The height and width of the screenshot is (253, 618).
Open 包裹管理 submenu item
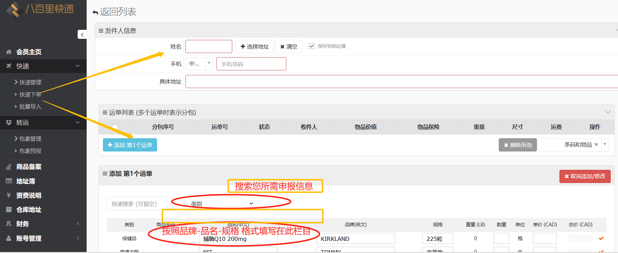coord(30,139)
